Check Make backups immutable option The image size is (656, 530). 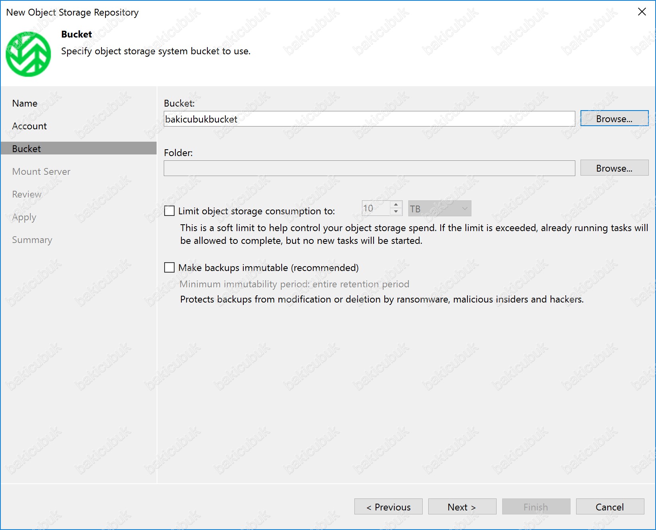point(169,267)
